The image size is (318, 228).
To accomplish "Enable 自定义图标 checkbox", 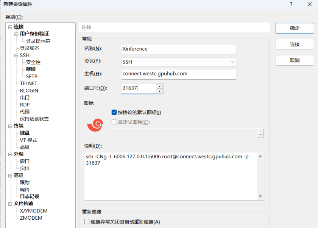I will click(x=114, y=122).
